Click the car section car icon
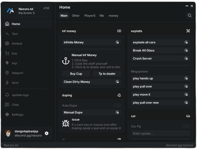197x149 pixels. point(188,116)
